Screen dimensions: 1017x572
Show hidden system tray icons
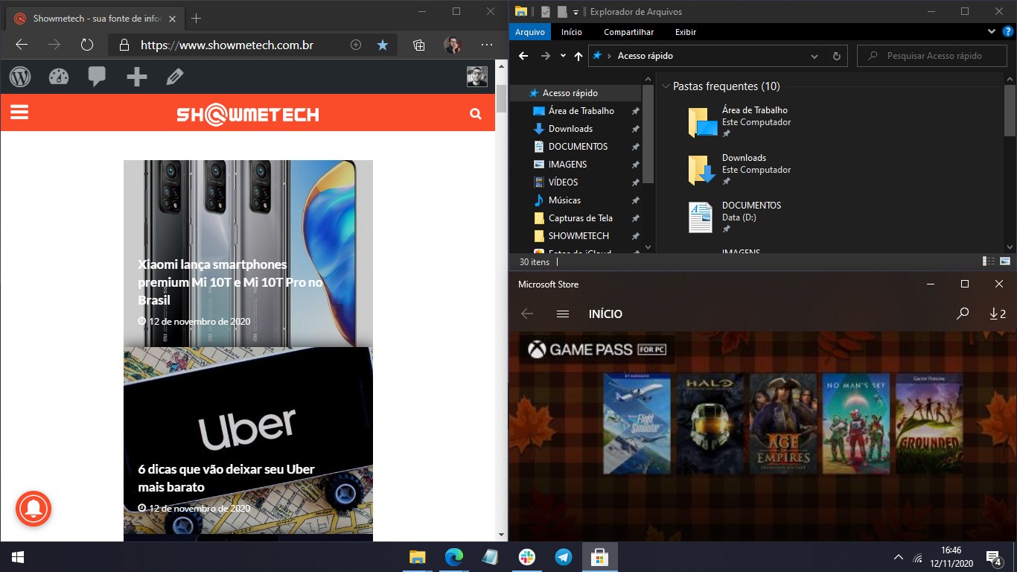899,557
